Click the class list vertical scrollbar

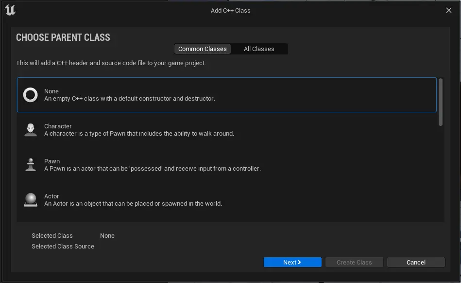tap(441, 102)
